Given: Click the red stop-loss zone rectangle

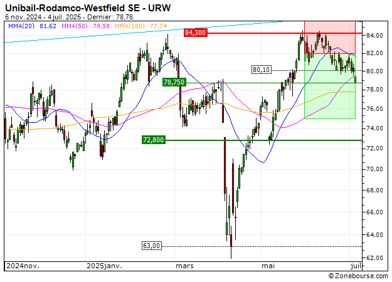Looking at the screenshot, I should coord(330,38).
